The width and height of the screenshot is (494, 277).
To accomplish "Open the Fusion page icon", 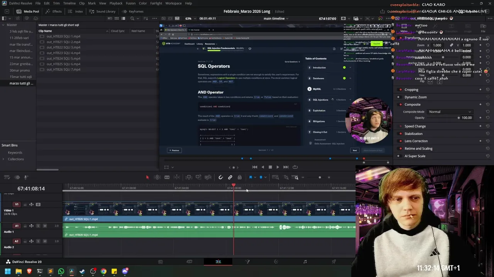I will click(x=247, y=262).
